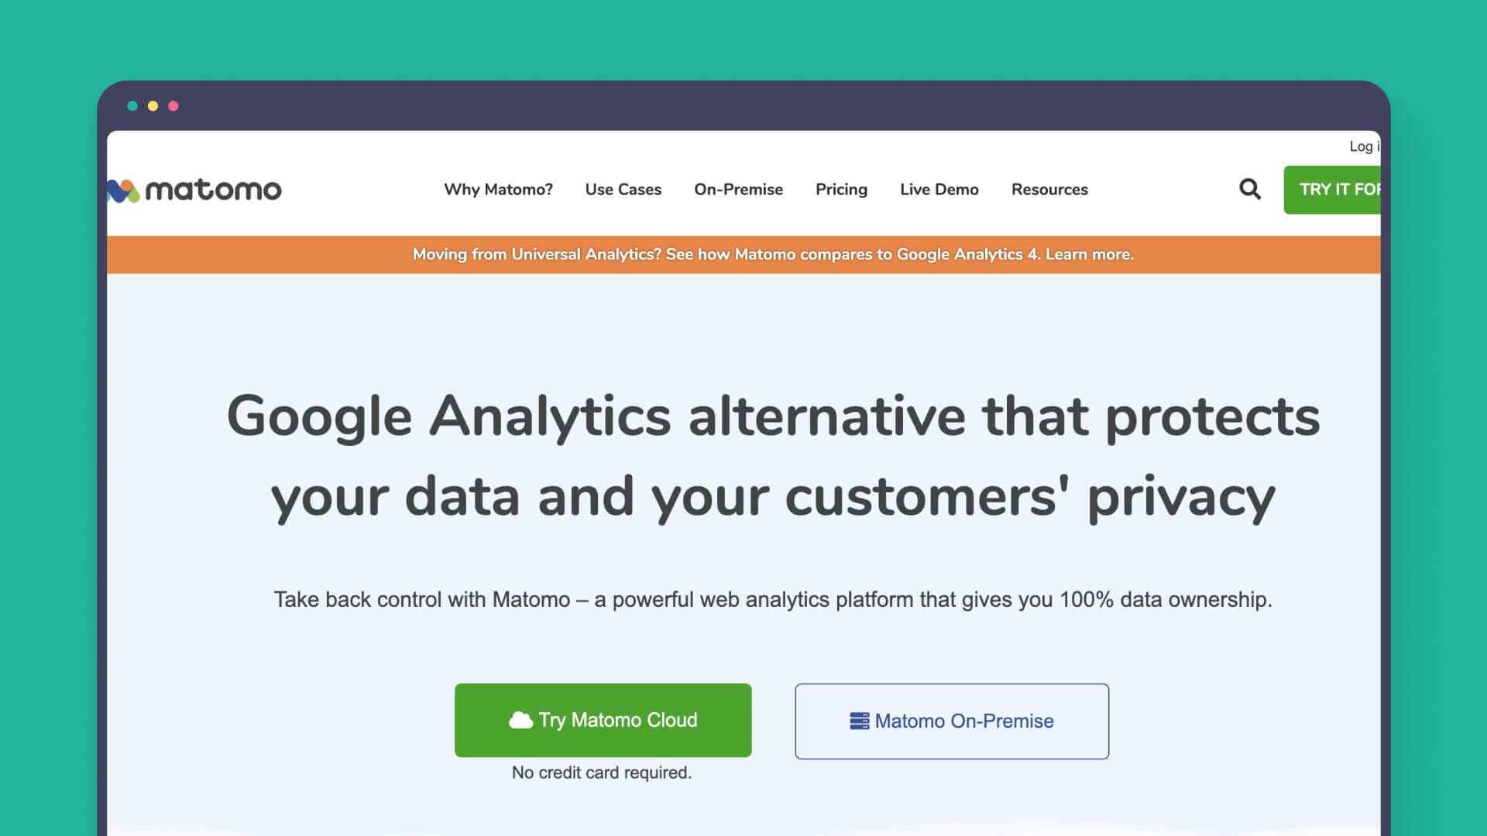The width and height of the screenshot is (1487, 836).
Task: Click the Try Matomo Cloud button
Action: (603, 720)
